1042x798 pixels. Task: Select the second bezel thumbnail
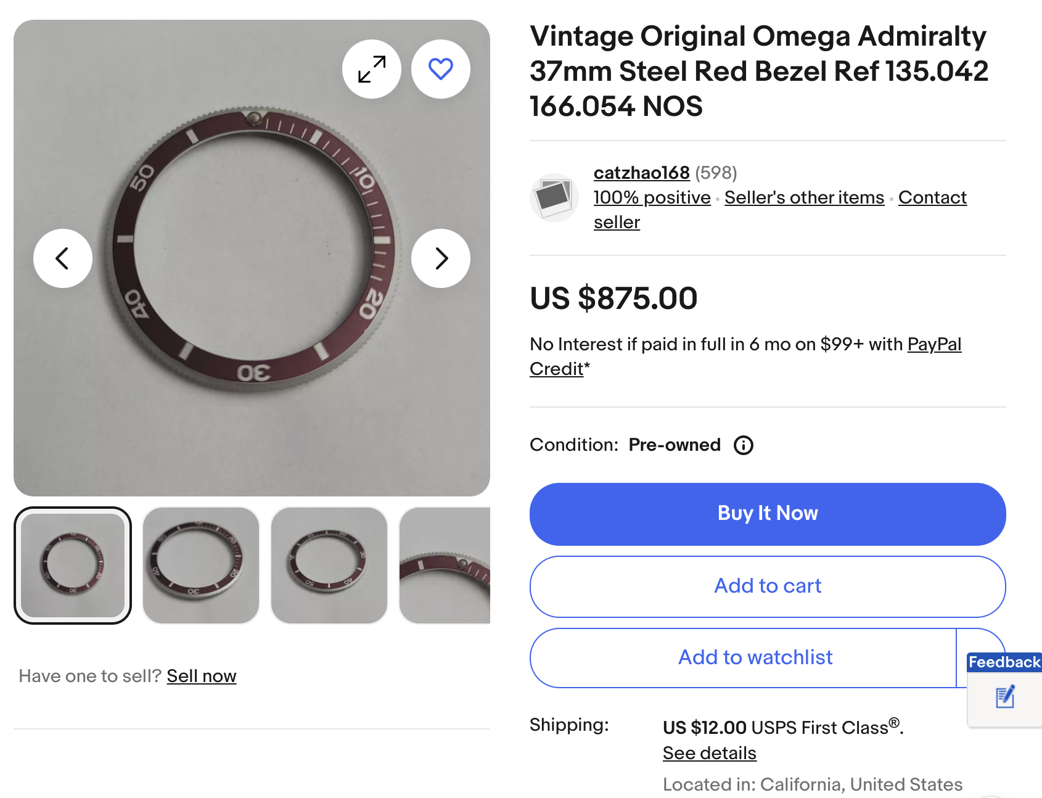[x=201, y=566]
